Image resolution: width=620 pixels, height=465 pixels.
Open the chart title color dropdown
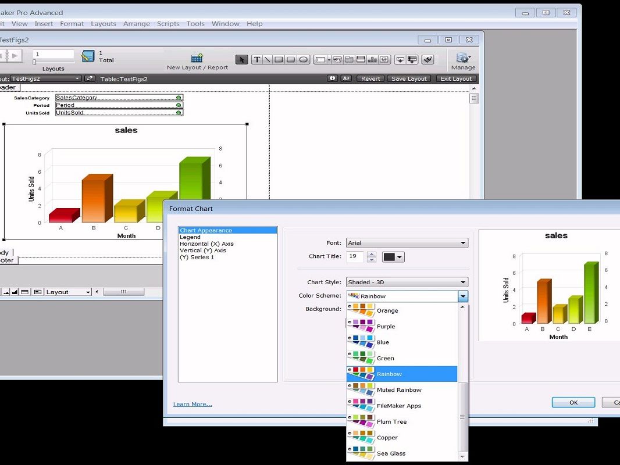pyautogui.click(x=393, y=257)
